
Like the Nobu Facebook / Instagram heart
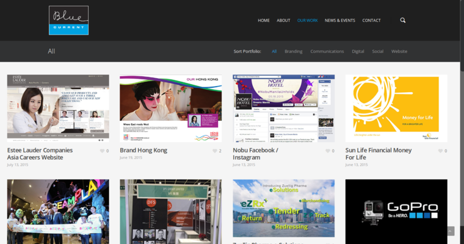click(328, 151)
